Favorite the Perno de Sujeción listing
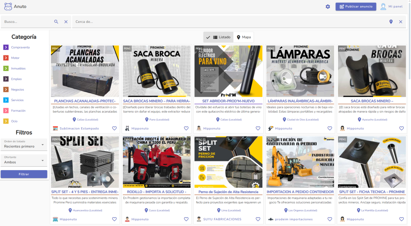411x226 pixels. [x=258, y=219]
